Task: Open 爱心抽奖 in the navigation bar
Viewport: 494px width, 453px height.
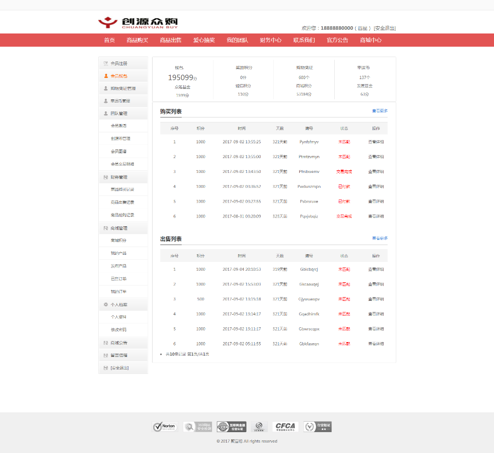Action: [x=204, y=40]
